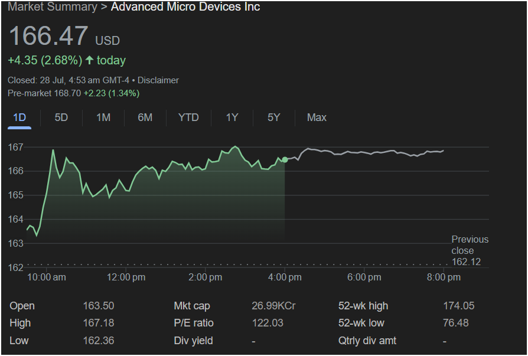Open the Disclaimer link
Image resolution: width=528 pixels, height=356 pixels.
pyautogui.click(x=158, y=80)
